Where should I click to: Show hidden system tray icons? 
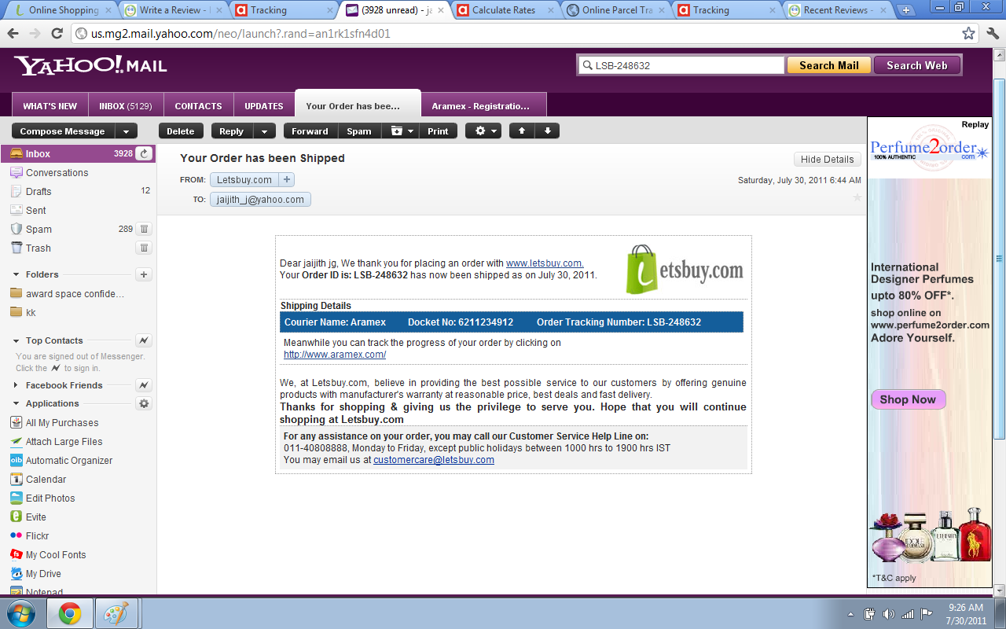point(851,613)
